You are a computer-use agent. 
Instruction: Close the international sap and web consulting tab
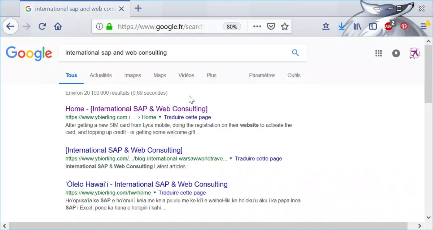[122, 9]
